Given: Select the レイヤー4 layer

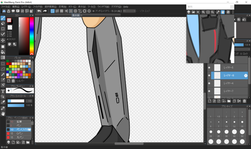Looking at the screenshot, I should point(230,83).
